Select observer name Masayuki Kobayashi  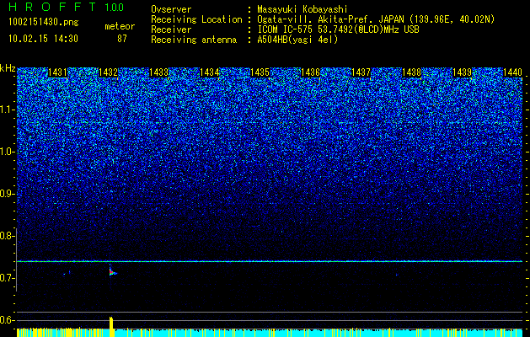[x=302, y=9]
